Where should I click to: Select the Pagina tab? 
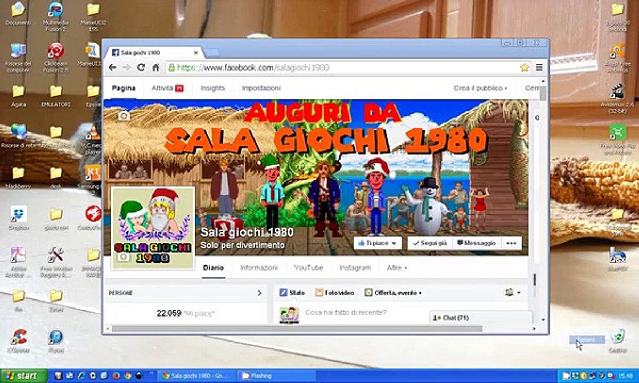pyautogui.click(x=124, y=88)
